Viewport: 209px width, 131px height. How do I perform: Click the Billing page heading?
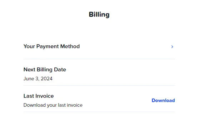click(99, 15)
